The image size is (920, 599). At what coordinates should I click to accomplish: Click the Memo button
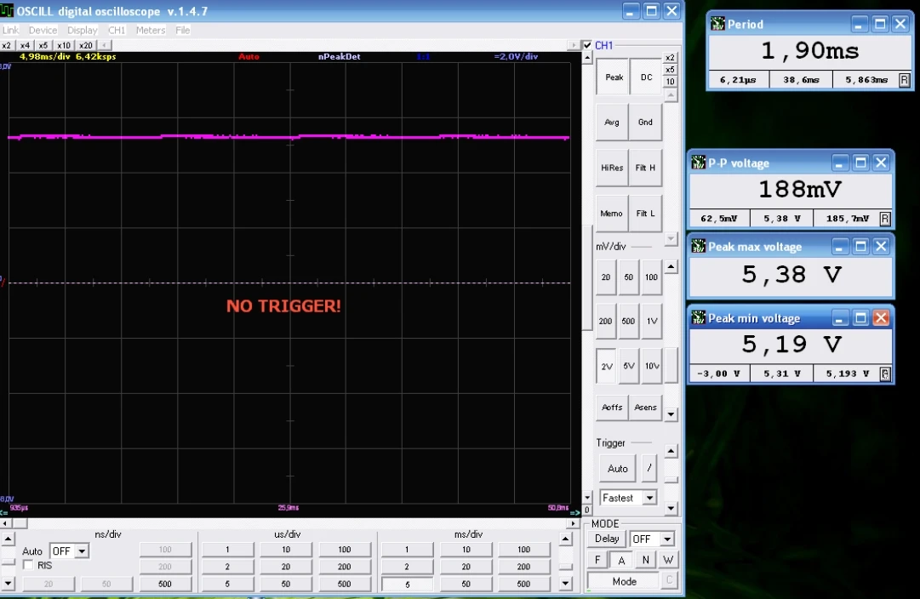pos(612,214)
